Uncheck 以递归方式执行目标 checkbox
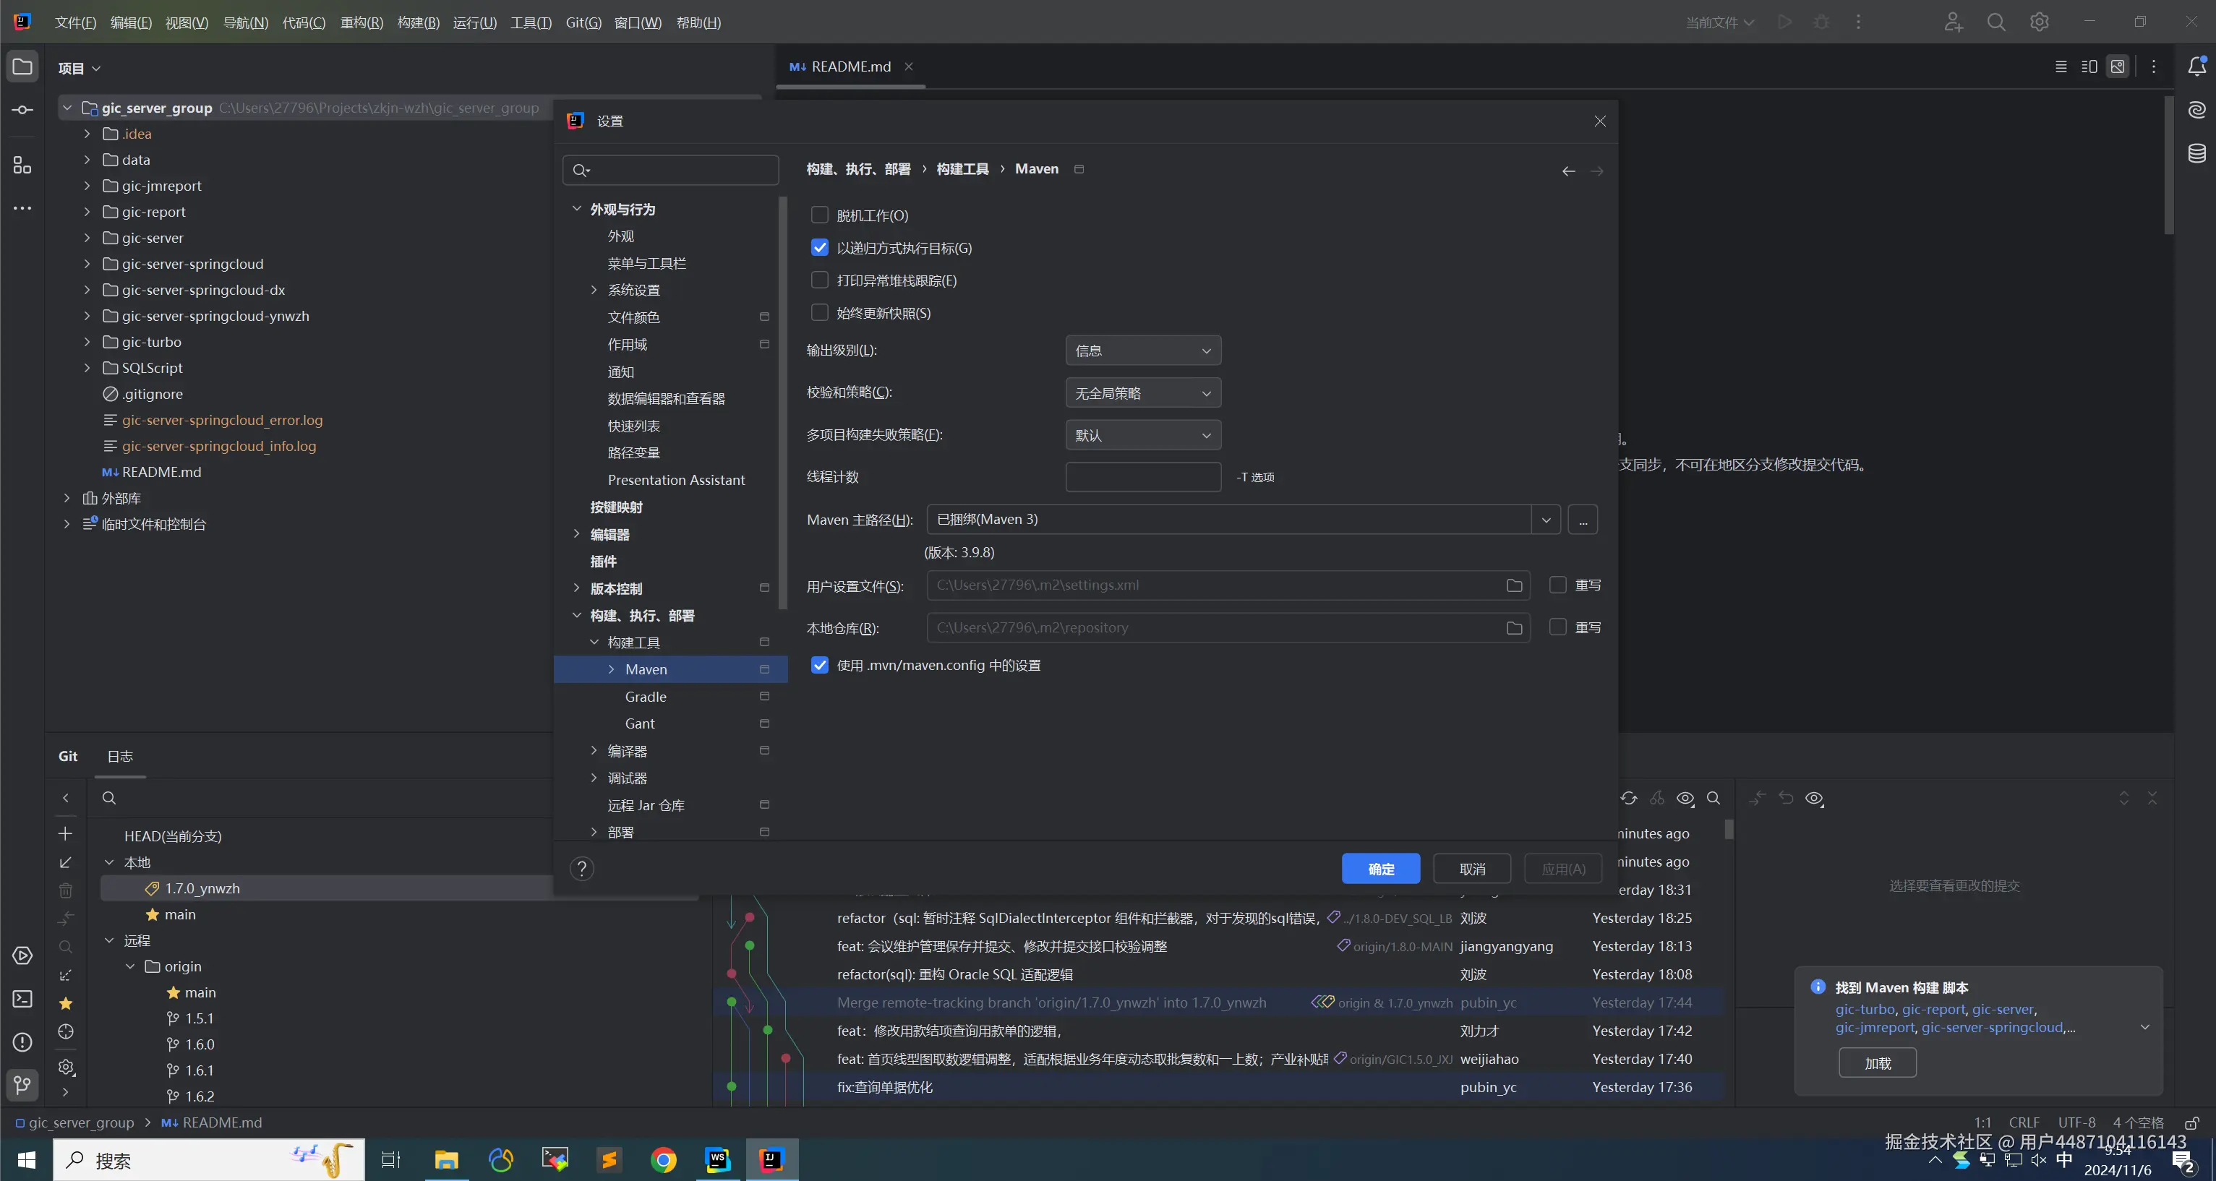Screen dimensions: 2216x1181 click(820, 248)
